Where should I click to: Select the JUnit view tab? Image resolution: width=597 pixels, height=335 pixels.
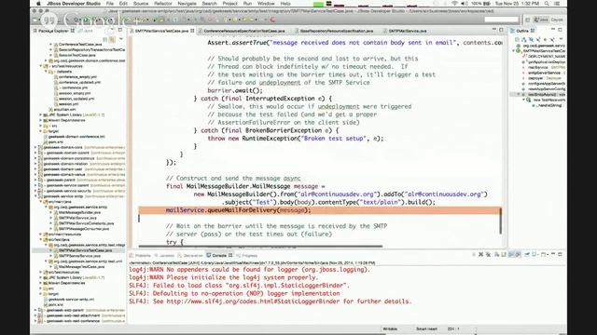86,31
